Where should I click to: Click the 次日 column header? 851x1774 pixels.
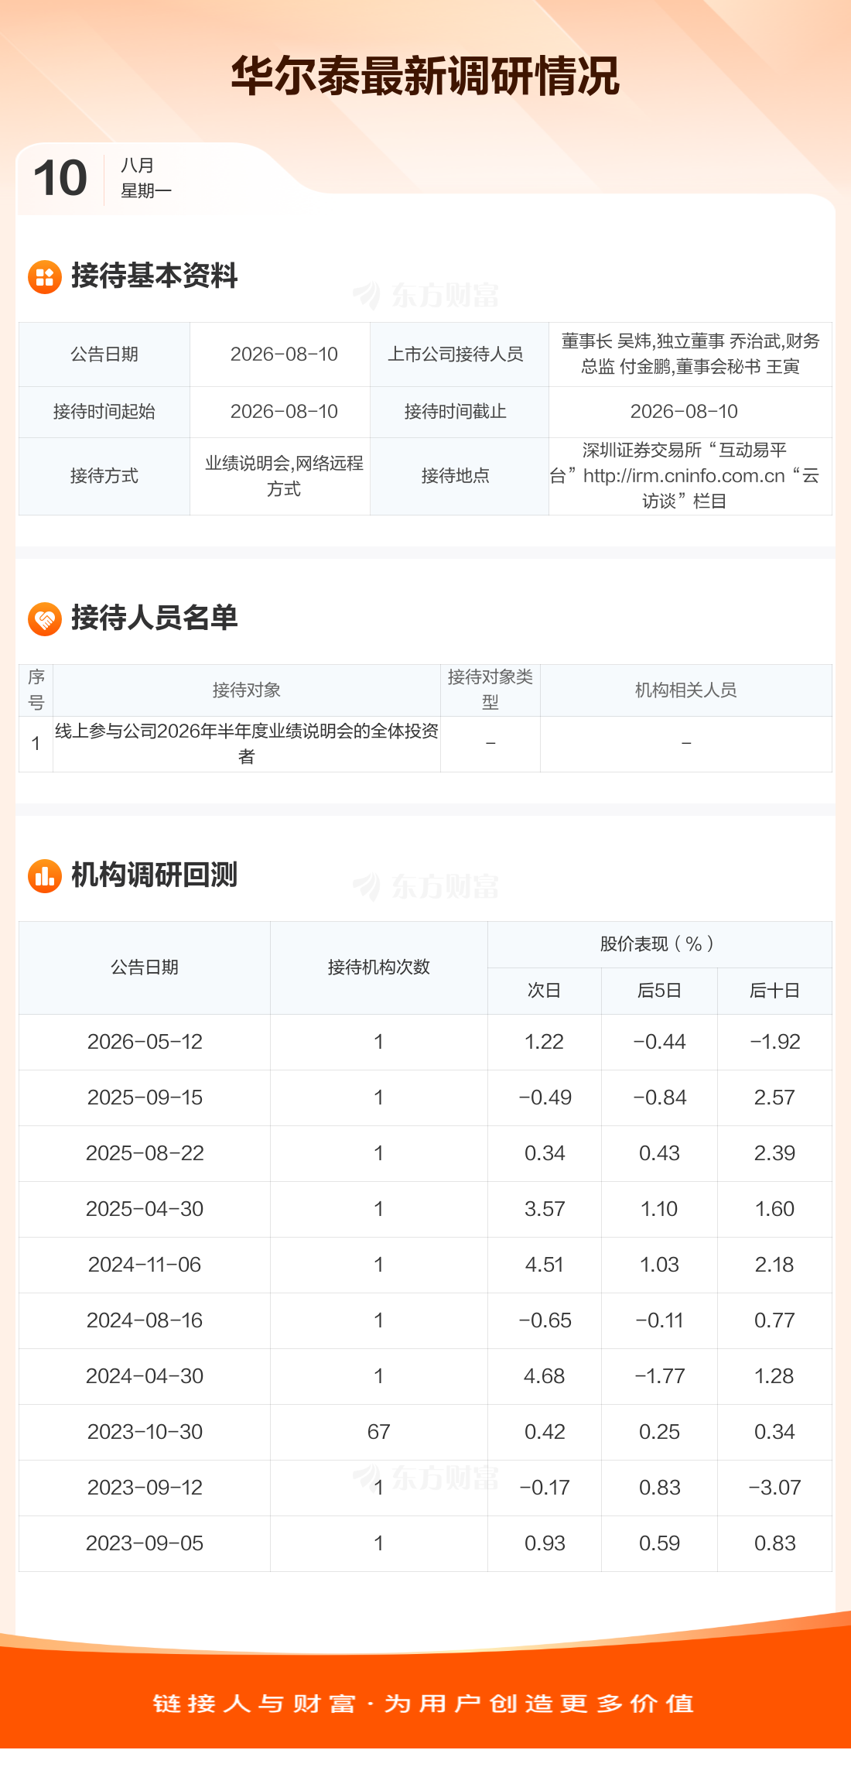545,991
